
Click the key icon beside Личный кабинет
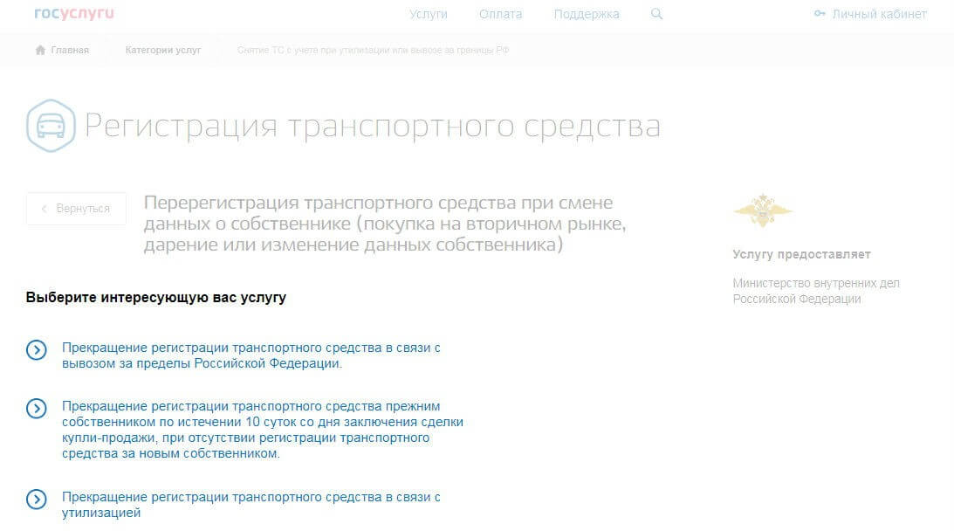point(819,14)
